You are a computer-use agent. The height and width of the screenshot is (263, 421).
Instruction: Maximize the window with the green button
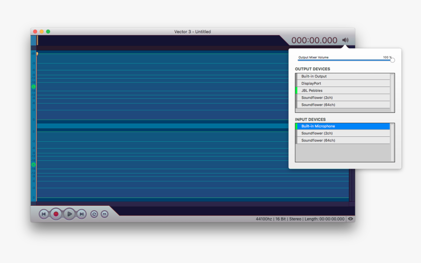pos(48,32)
